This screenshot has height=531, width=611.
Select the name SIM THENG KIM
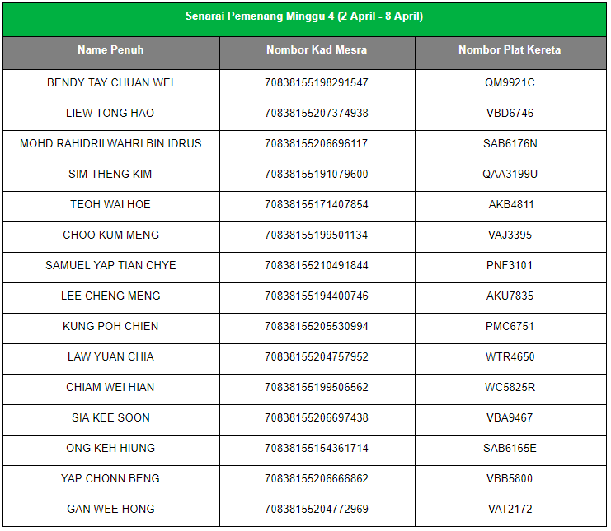point(110,175)
